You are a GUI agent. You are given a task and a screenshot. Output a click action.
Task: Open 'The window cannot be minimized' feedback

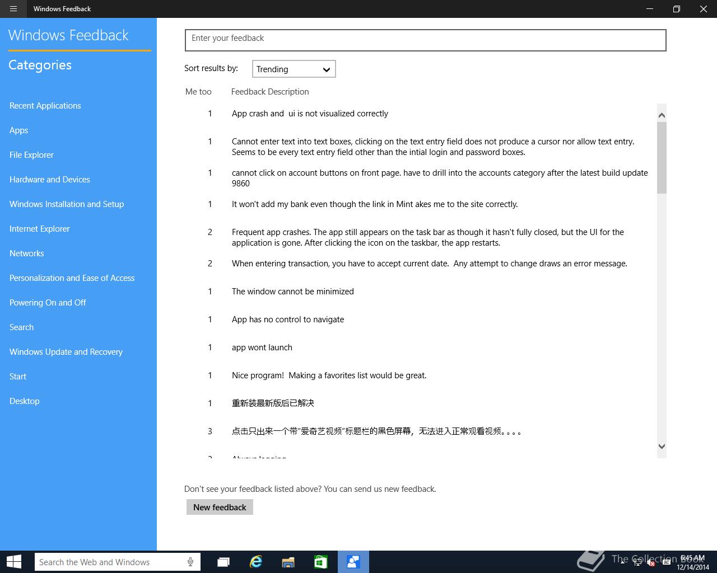pyautogui.click(x=293, y=292)
